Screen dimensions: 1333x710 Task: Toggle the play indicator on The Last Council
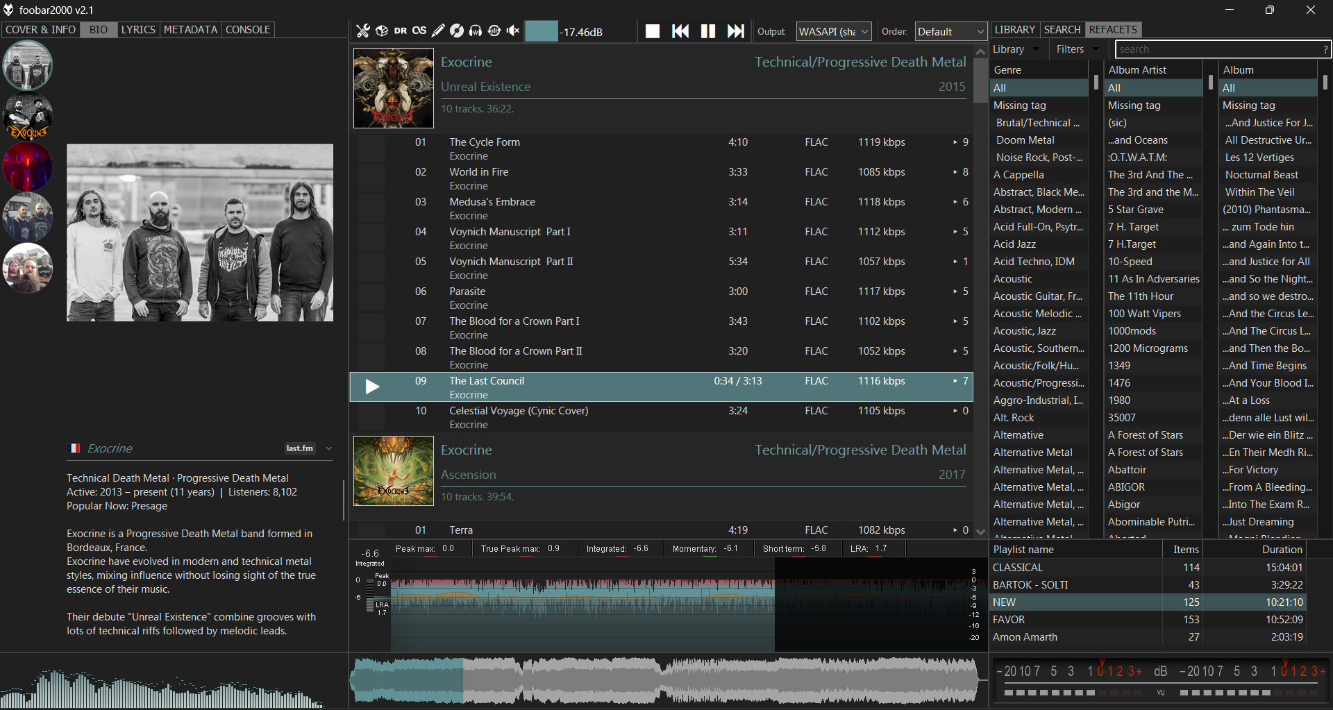pos(372,387)
